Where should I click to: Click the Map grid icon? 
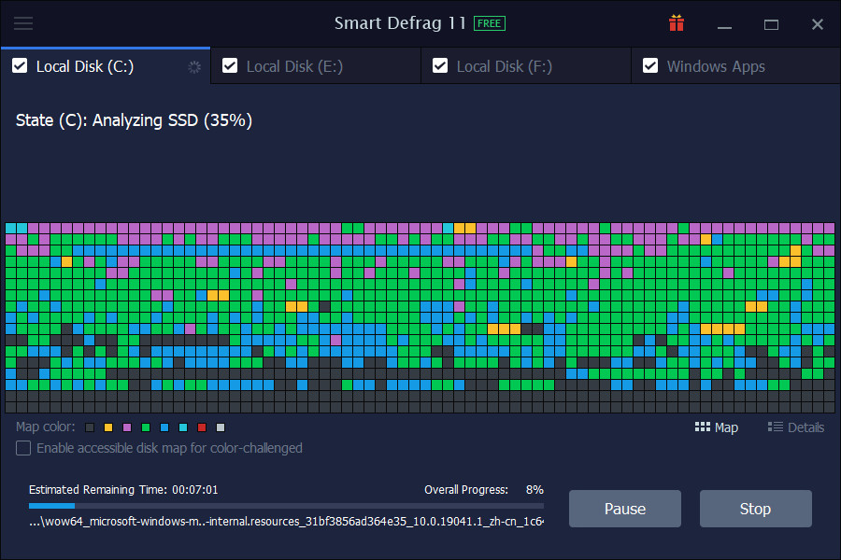point(702,427)
